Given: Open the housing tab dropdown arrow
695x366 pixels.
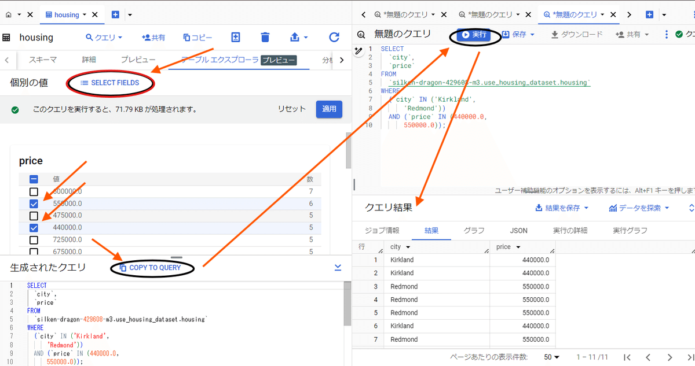Looking at the screenshot, I should 85,14.
